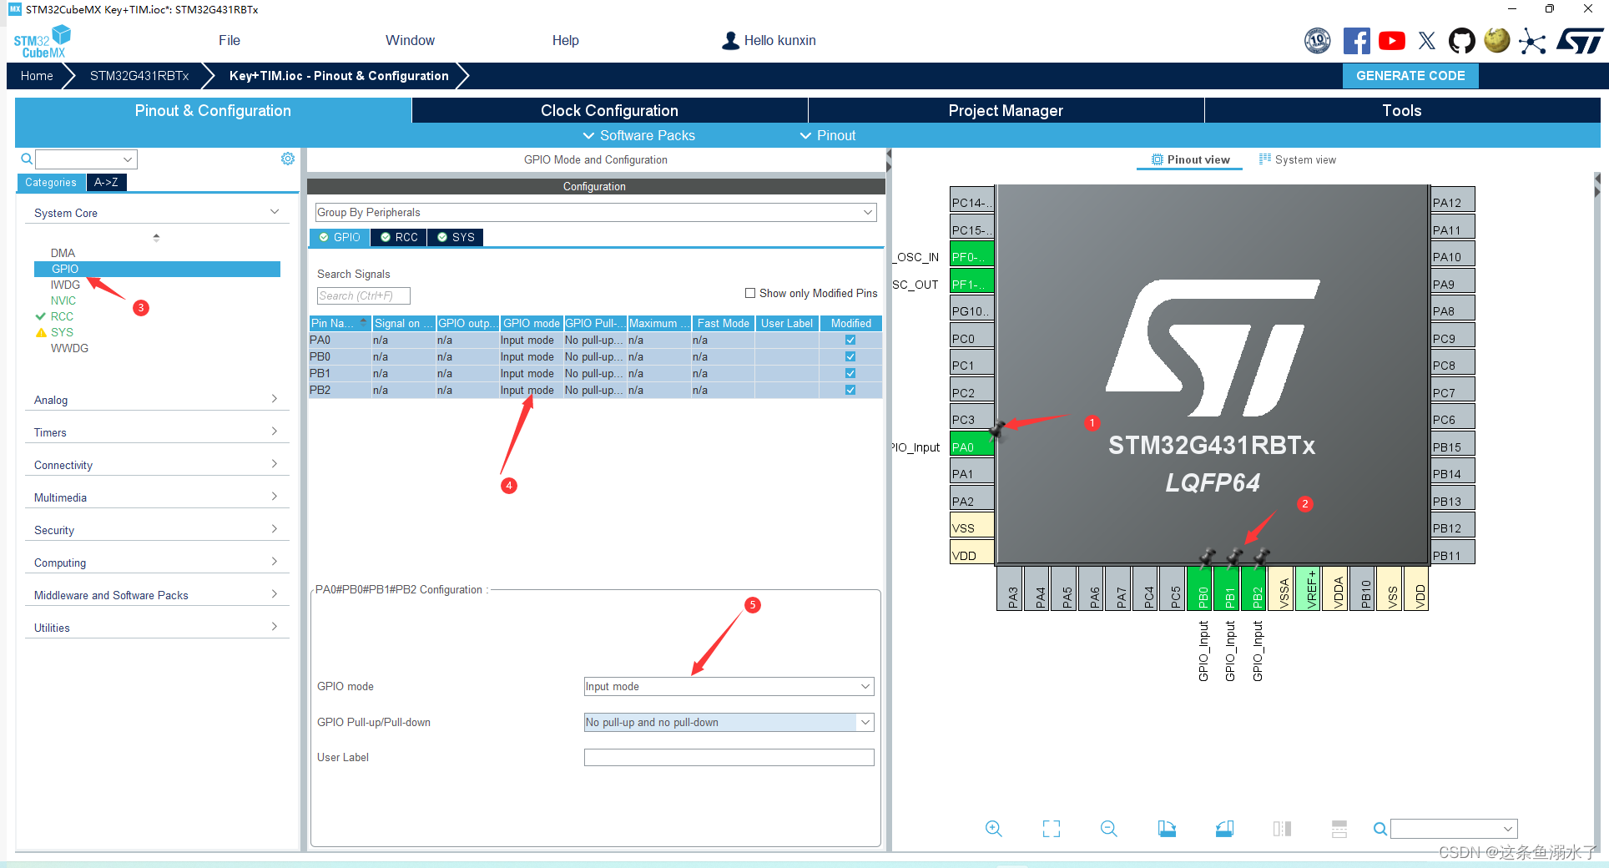Toggle Show only Modified Pins checkbox
Image resolution: width=1609 pixels, height=868 pixels.
pyautogui.click(x=750, y=293)
